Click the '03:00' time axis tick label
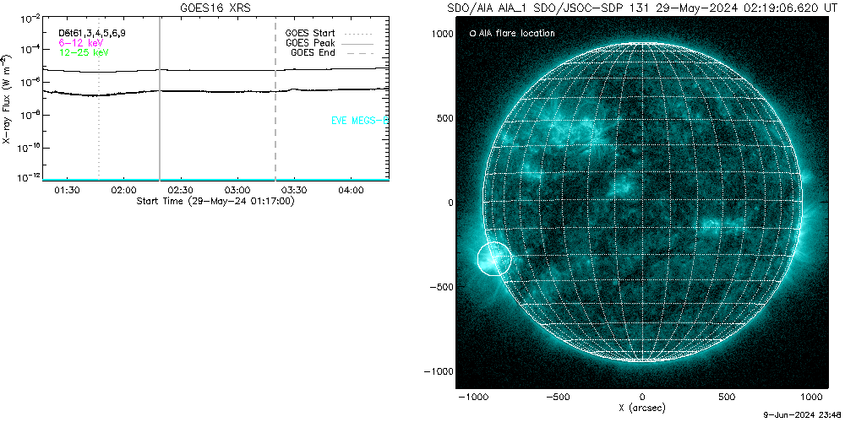 pyautogui.click(x=237, y=191)
